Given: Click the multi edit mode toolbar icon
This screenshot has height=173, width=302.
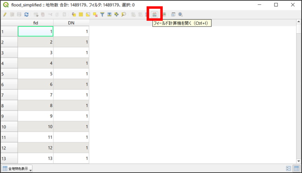Looking at the screenshot, I should (12, 15).
